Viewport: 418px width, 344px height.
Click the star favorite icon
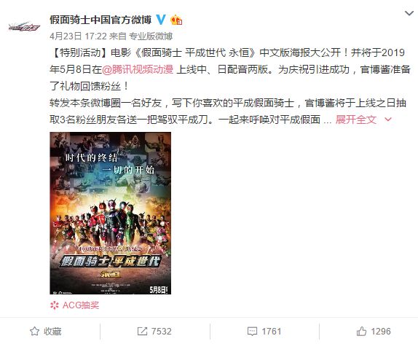point(34,331)
